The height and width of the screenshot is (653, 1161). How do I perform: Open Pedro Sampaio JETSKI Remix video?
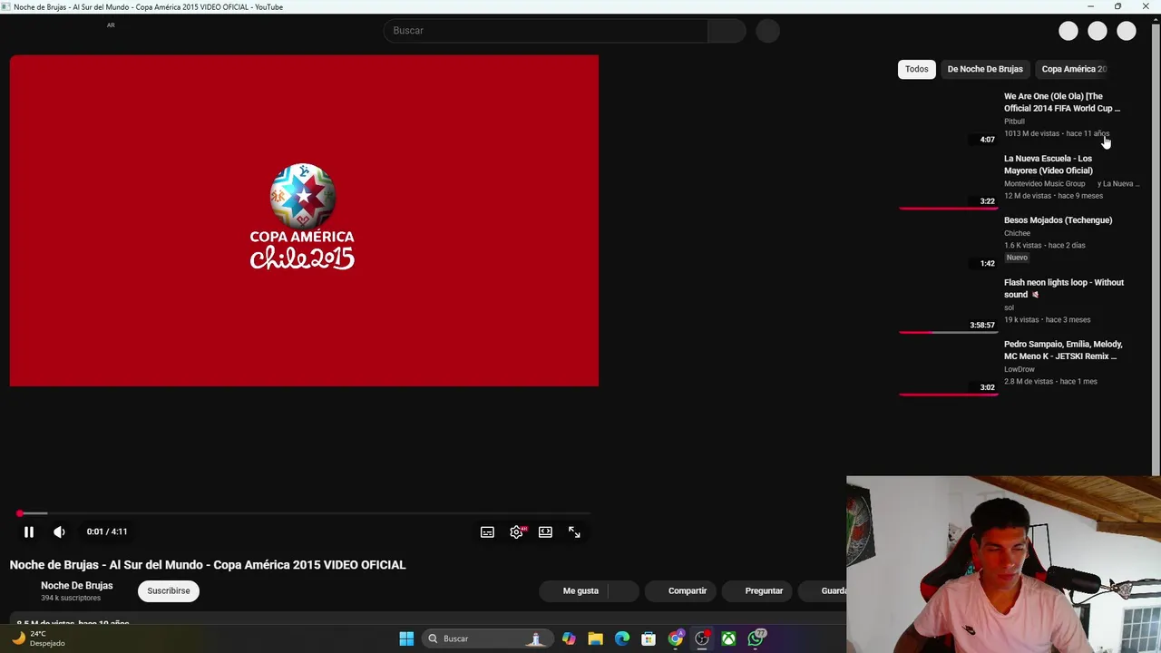[x=1063, y=350]
